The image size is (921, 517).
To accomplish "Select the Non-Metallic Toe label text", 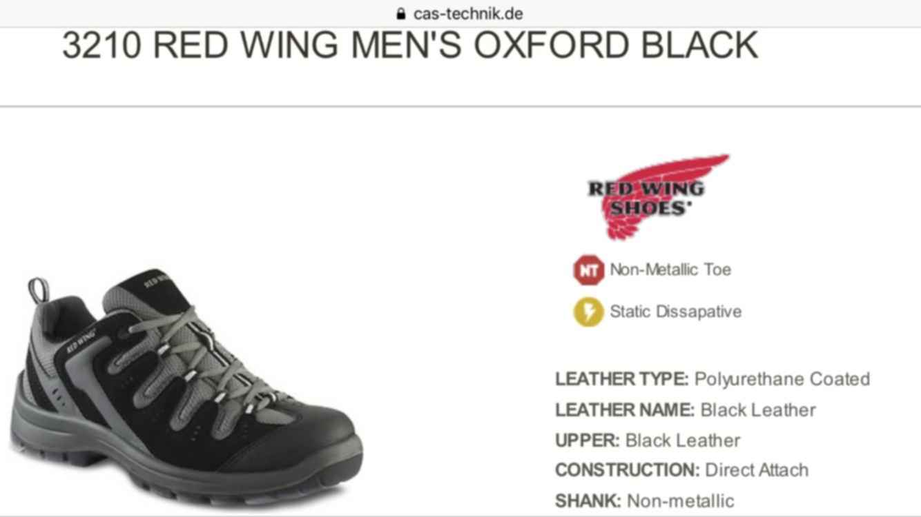I will (x=670, y=270).
